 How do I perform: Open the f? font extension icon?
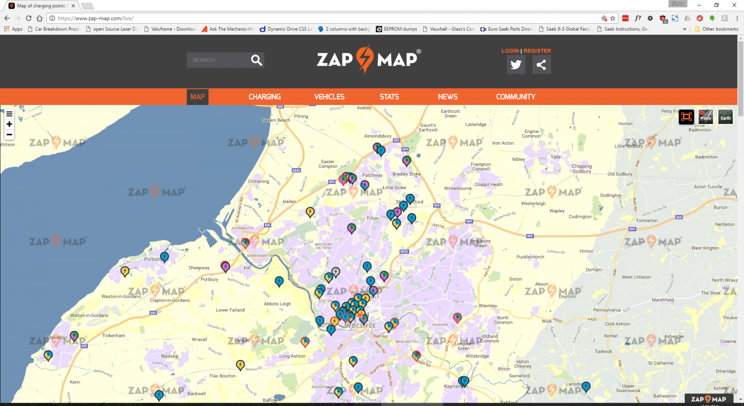point(638,18)
